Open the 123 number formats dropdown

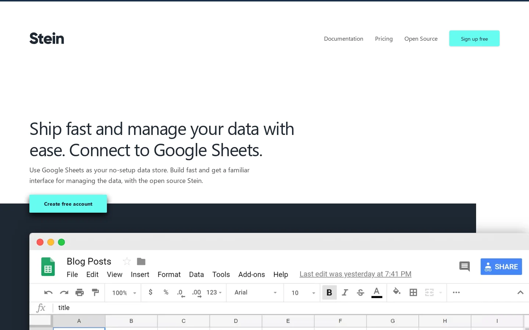[x=214, y=293]
